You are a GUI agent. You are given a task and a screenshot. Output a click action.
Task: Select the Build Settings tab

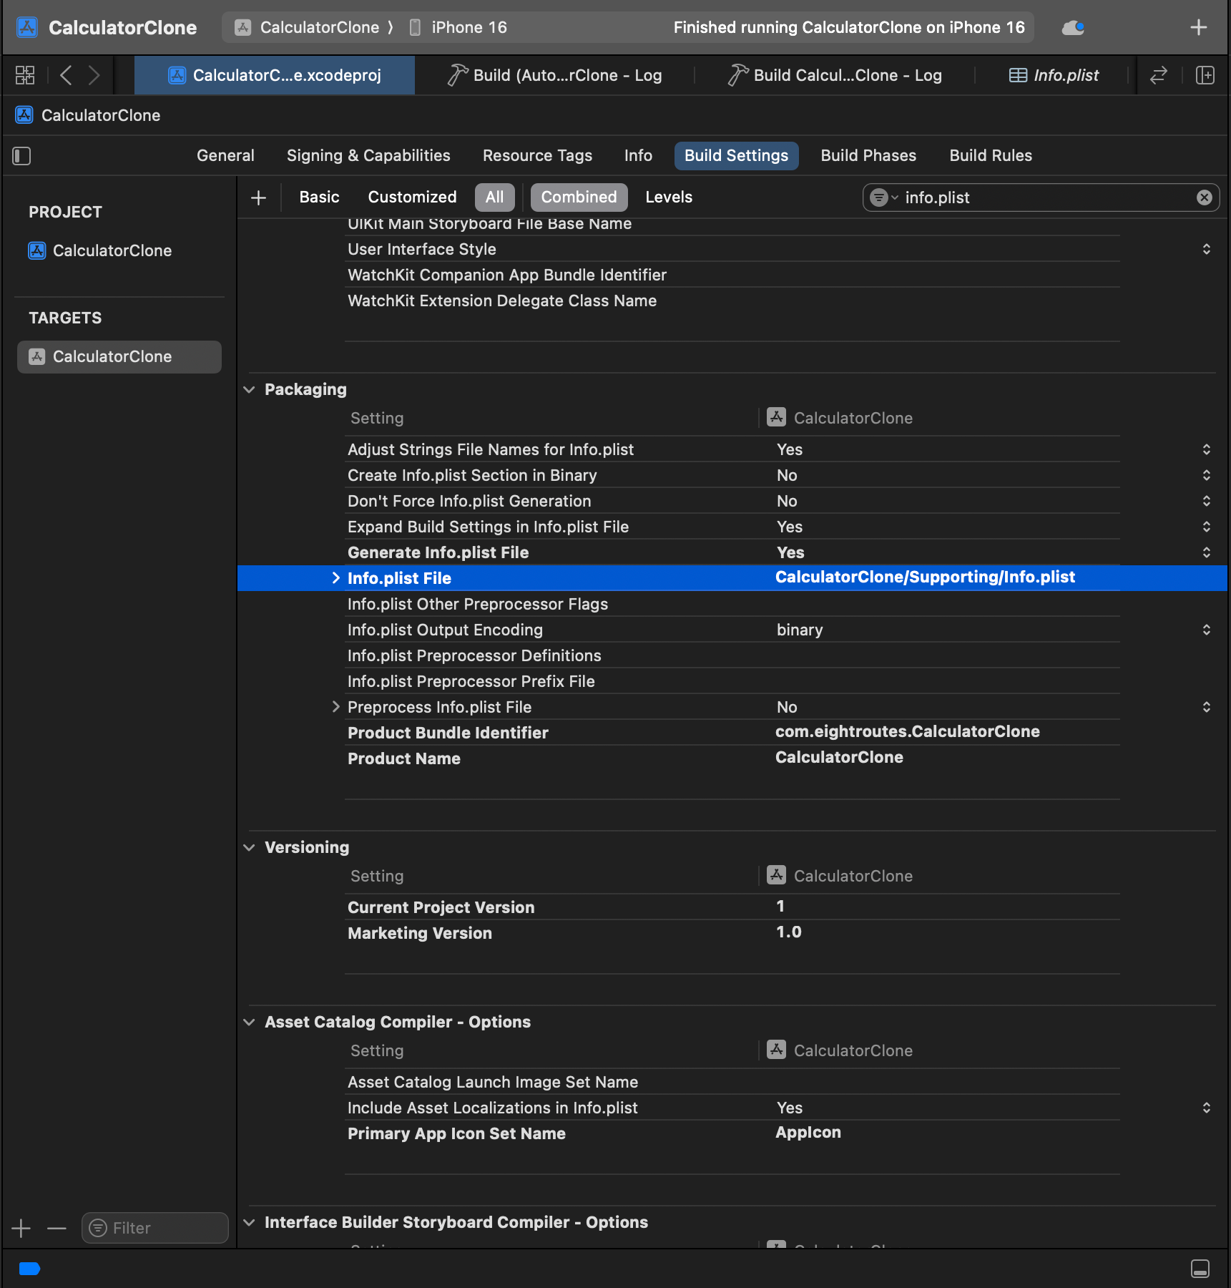[736, 156]
